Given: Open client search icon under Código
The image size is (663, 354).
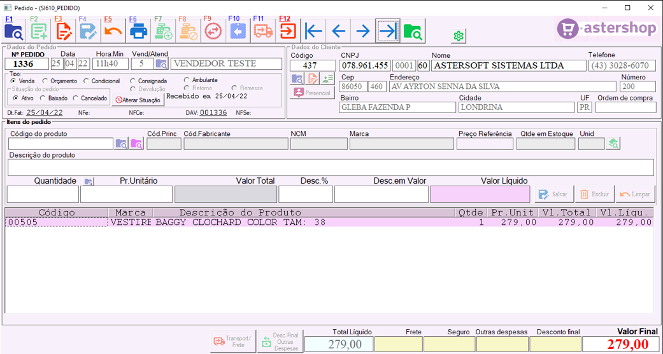Looking at the screenshot, I should (297, 78).
